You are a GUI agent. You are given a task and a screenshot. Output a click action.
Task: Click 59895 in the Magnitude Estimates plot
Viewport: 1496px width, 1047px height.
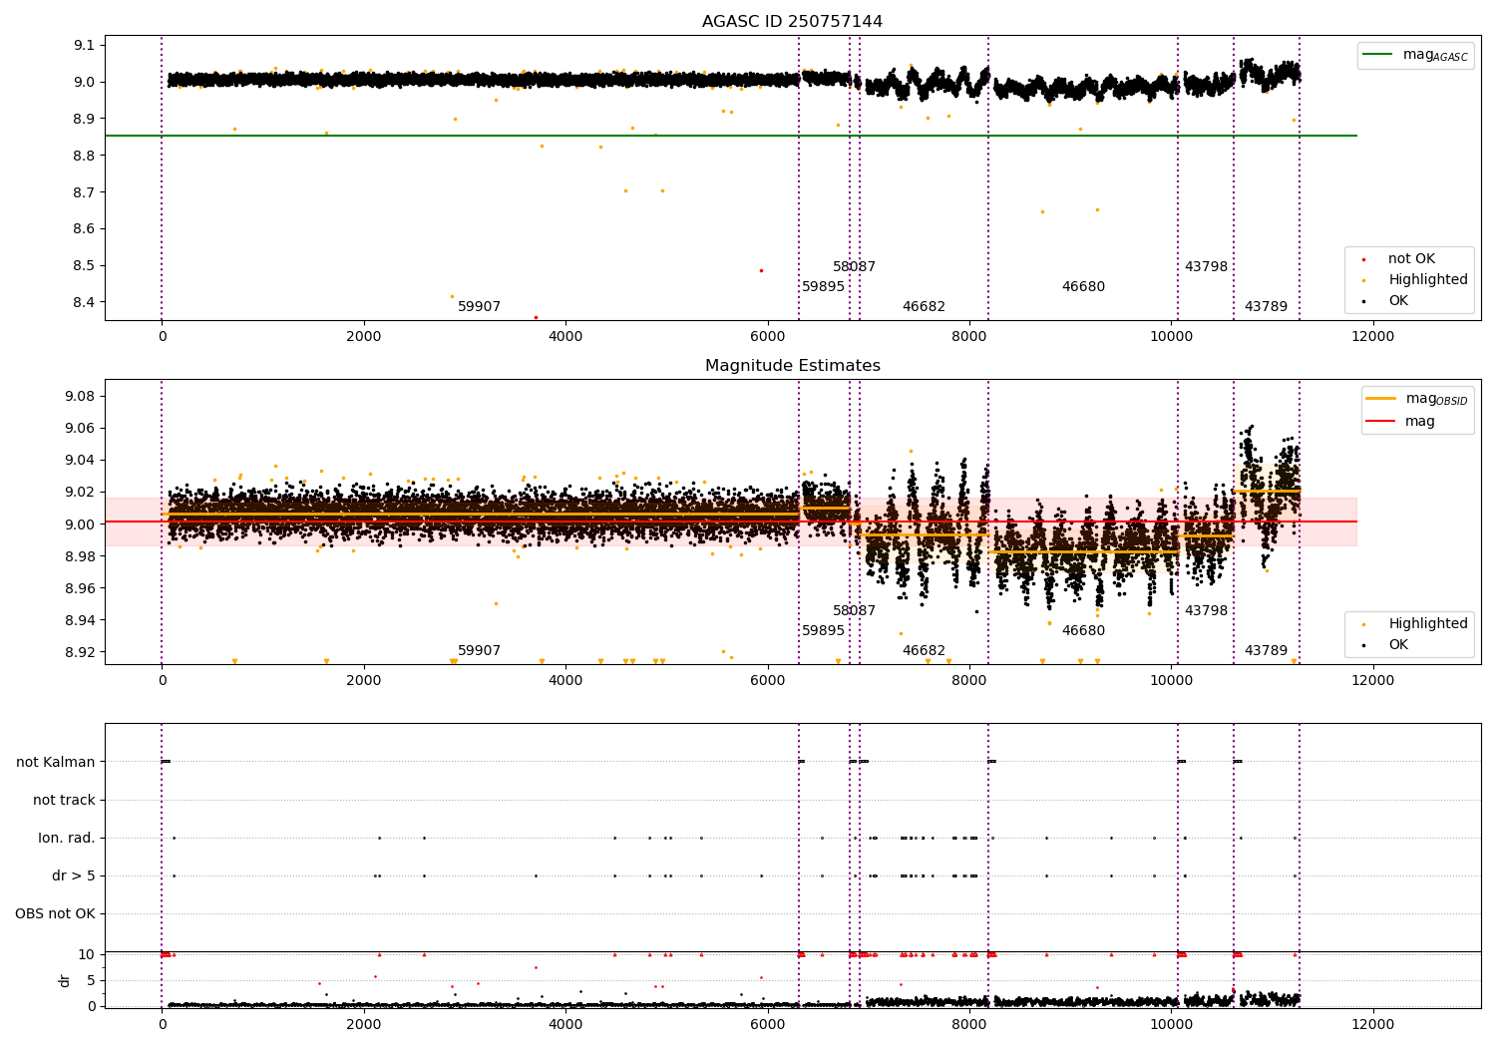point(823,631)
